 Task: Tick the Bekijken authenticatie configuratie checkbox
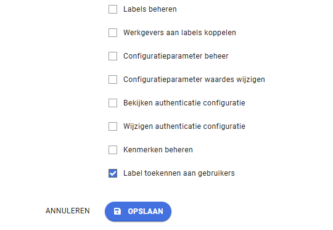(x=113, y=103)
